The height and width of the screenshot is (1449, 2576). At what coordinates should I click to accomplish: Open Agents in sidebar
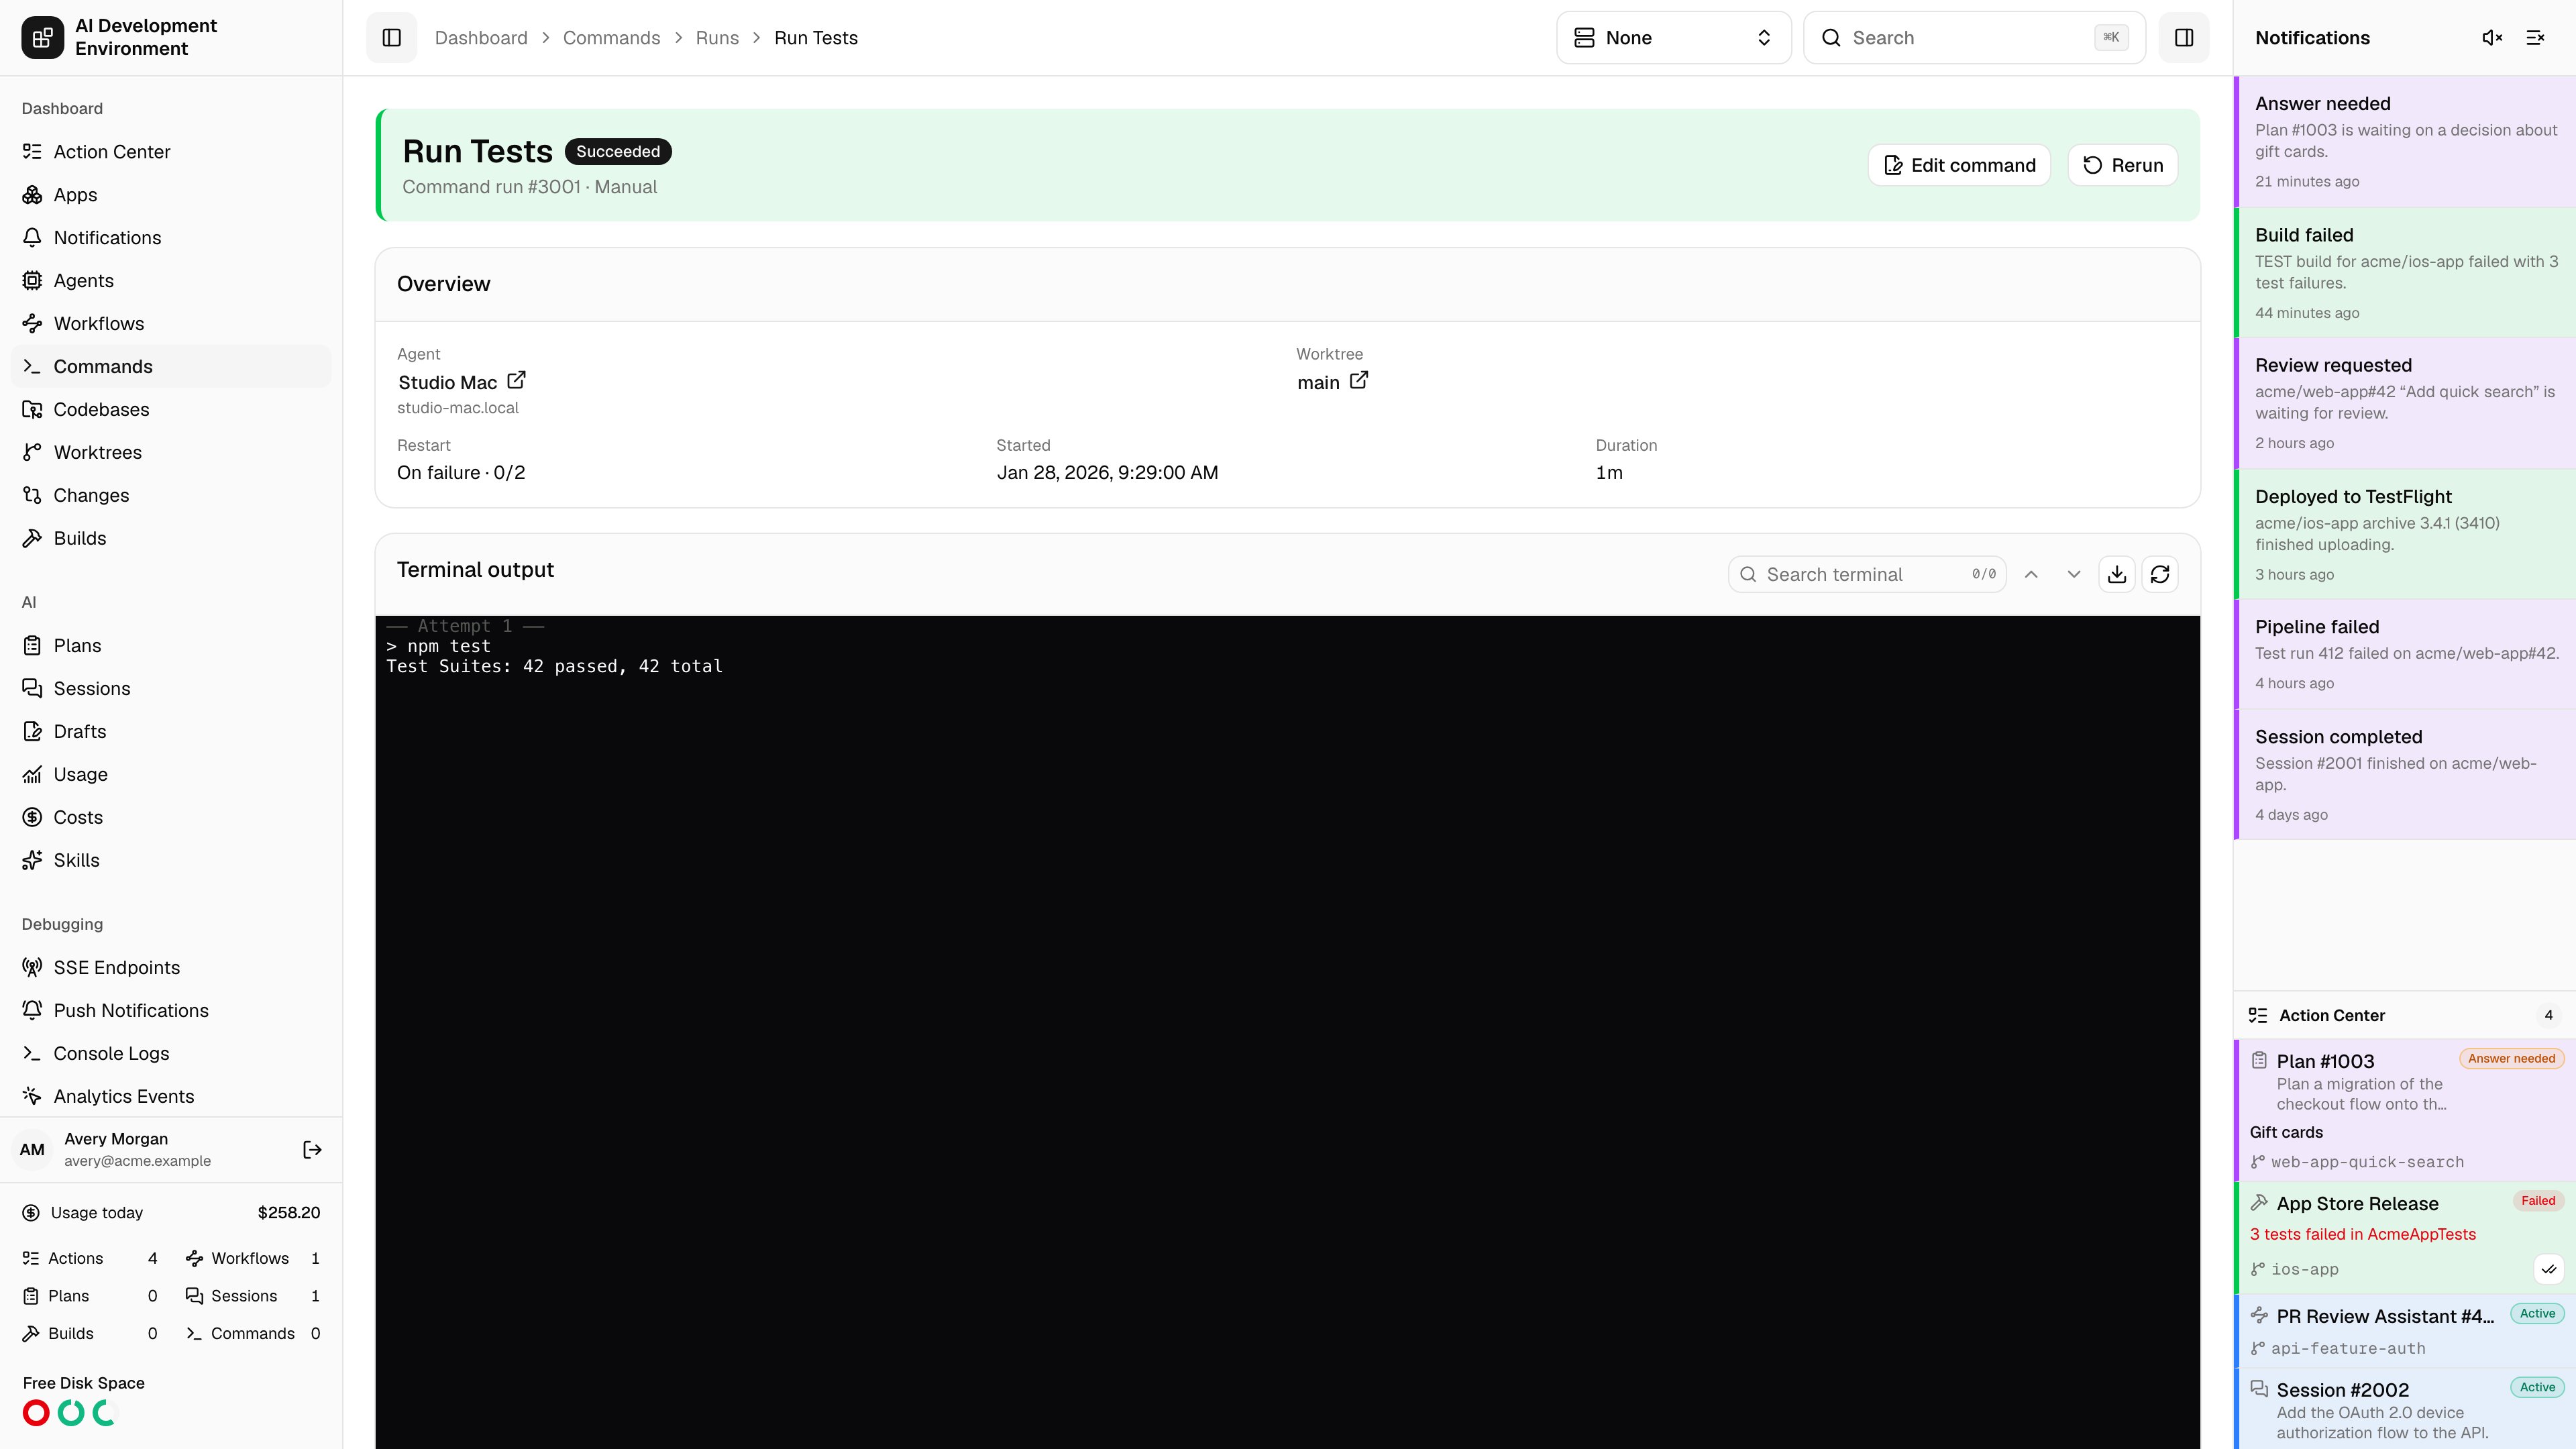click(171, 281)
